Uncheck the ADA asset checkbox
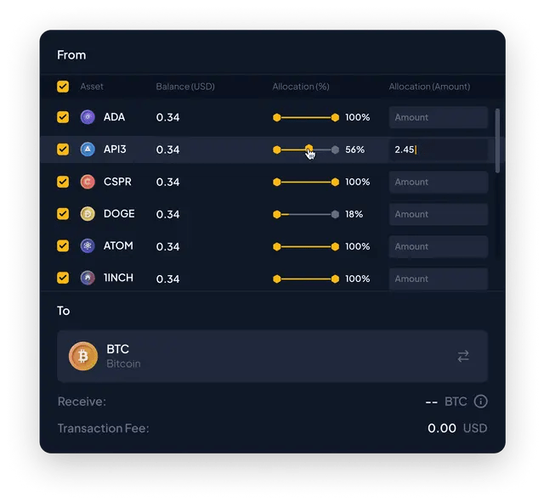544x501 pixels. [x=63, y=117]
